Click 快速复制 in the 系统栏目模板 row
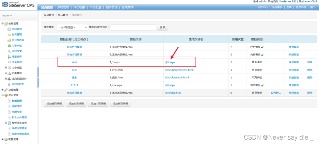The image size is (319, 144). 294,47
